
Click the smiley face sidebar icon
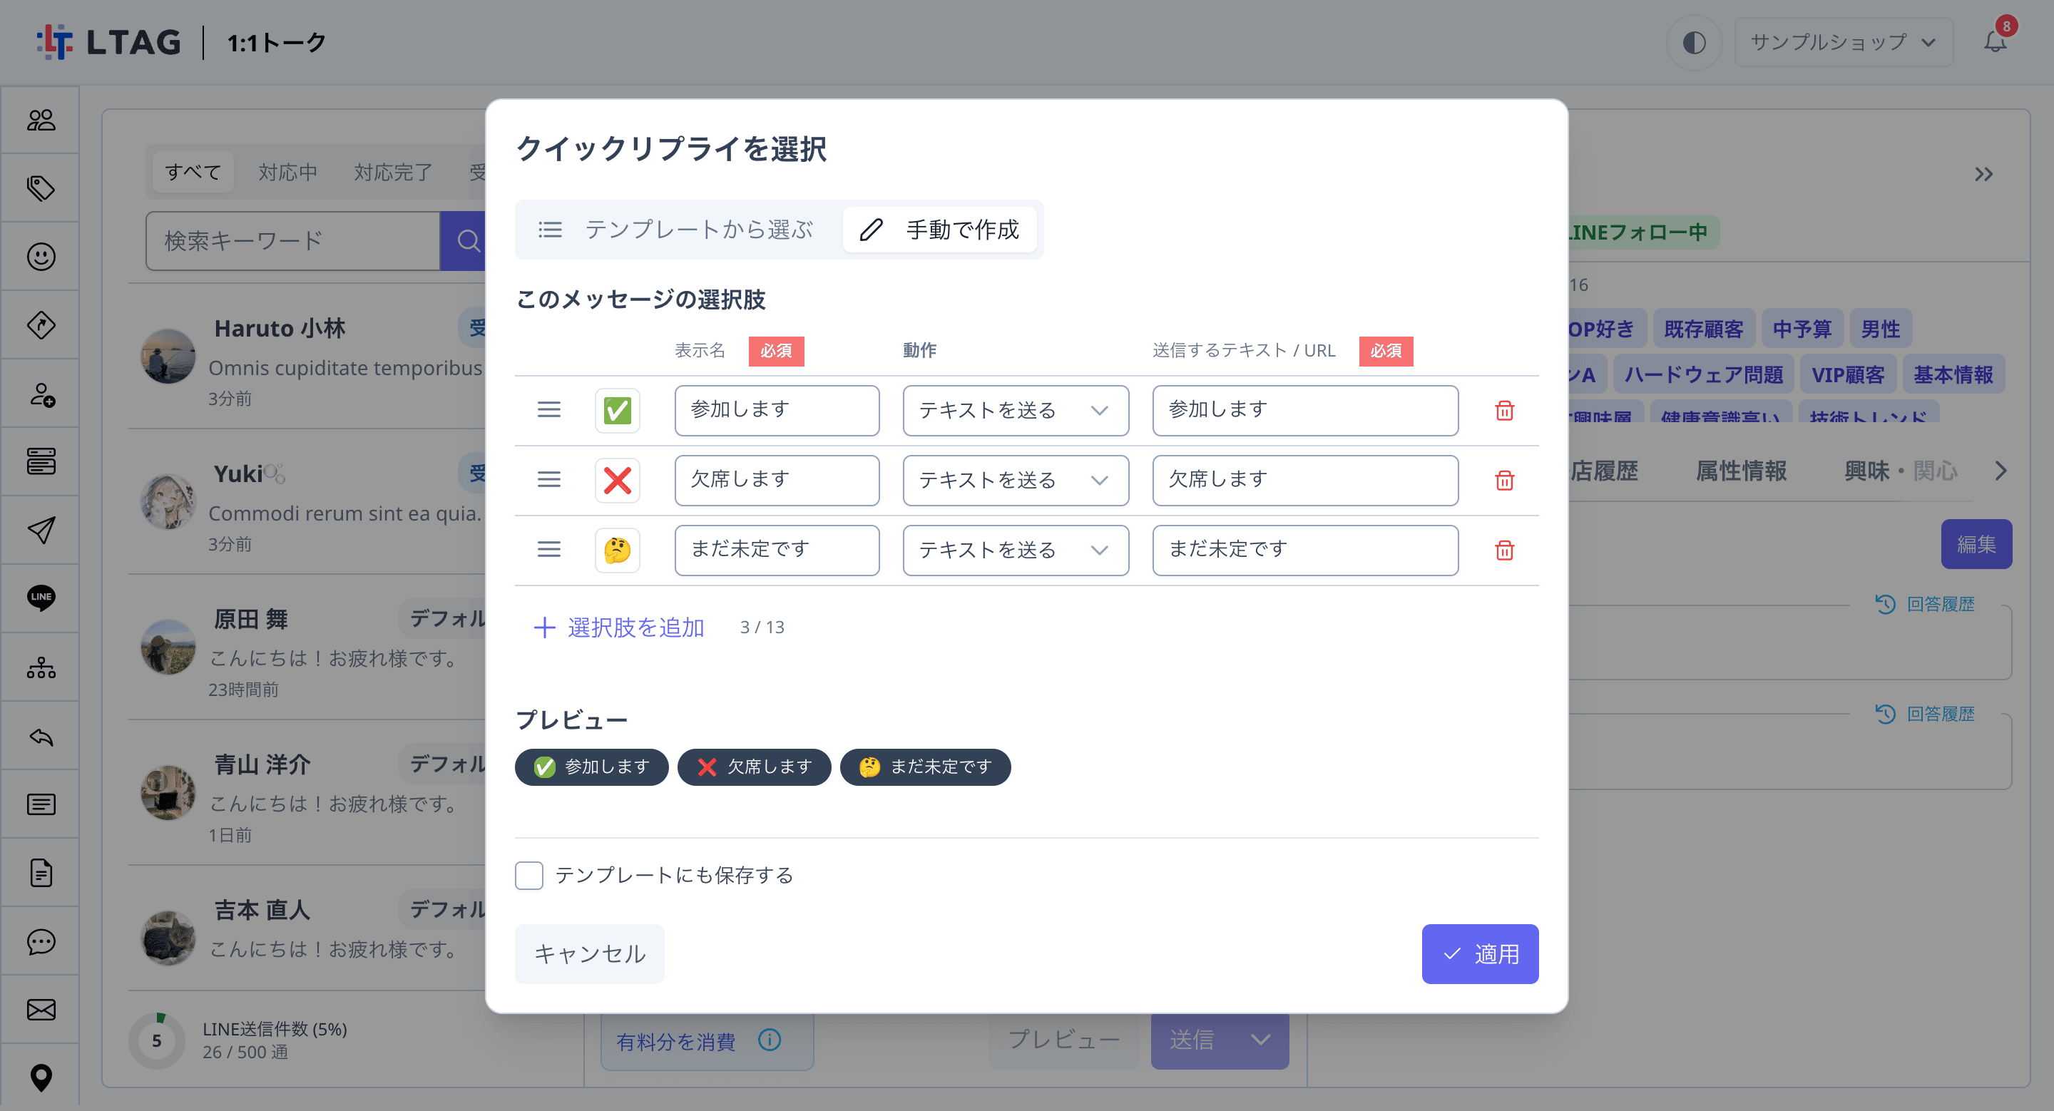41,257
